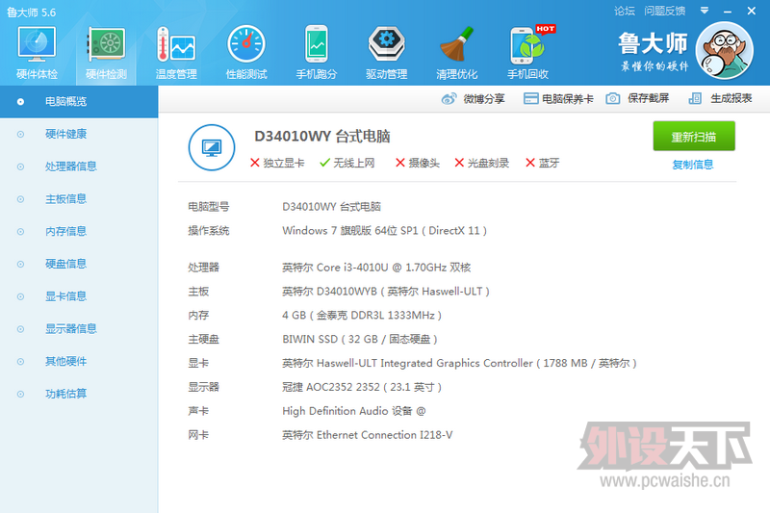This screenshot has width=770, height=513.
Task: Click '4 GB ( 金泰克 DDR3L 1333MHz )' value
Action: 362,315
